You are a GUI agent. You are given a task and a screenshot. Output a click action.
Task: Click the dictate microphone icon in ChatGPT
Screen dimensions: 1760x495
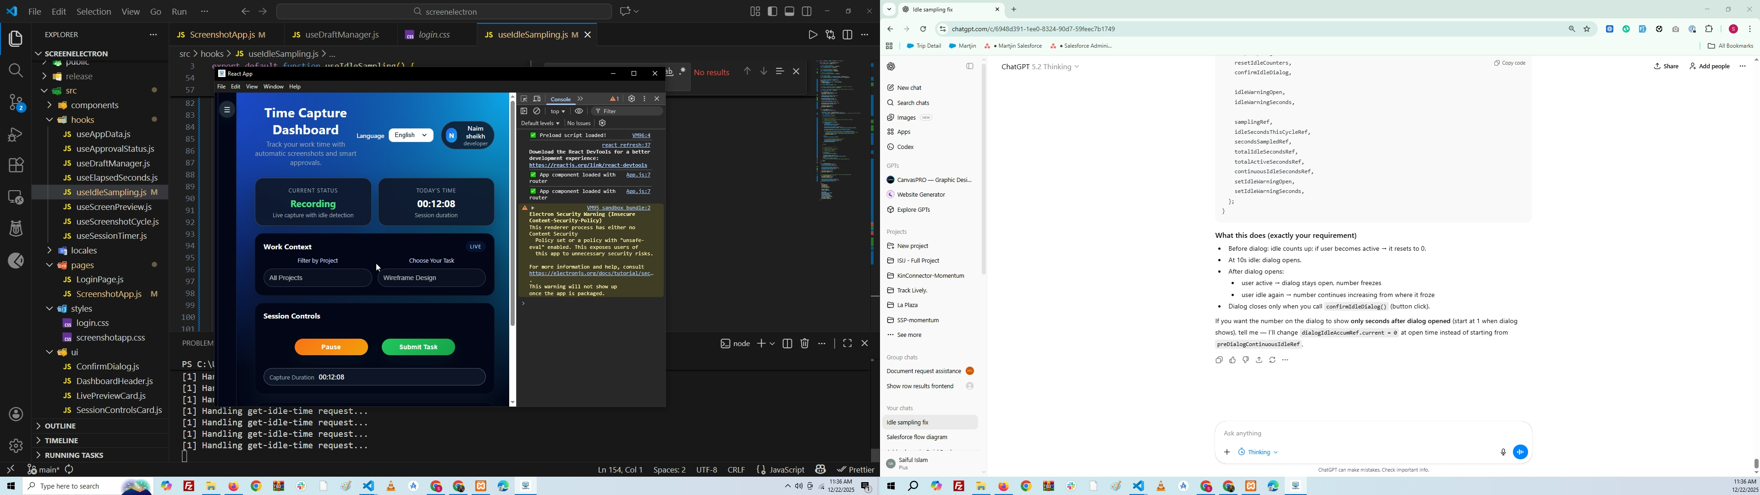tap(1502, 452)
